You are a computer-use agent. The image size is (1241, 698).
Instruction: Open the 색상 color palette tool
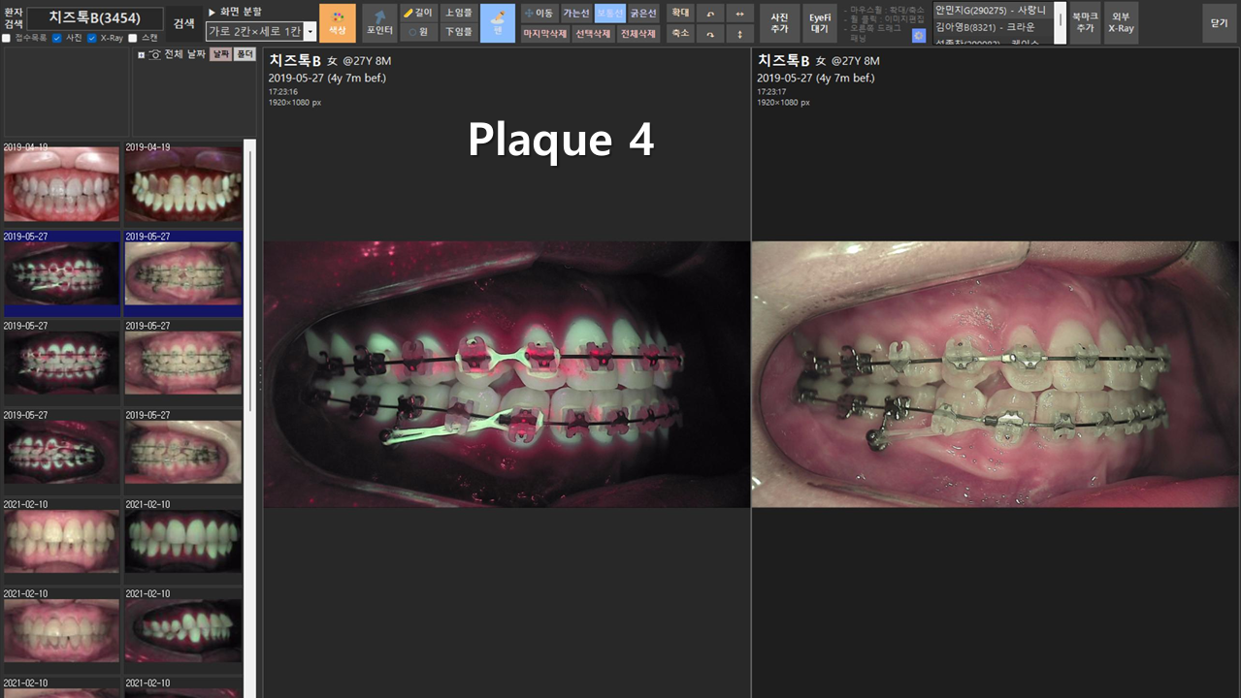[x=338, y=23]
